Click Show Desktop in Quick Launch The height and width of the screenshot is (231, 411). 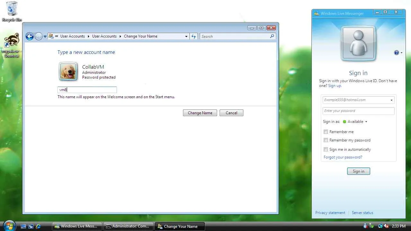coord(23,226)
